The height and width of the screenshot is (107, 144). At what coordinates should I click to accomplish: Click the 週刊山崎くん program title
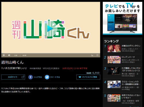pyautogui.click(x=12, y=62)
